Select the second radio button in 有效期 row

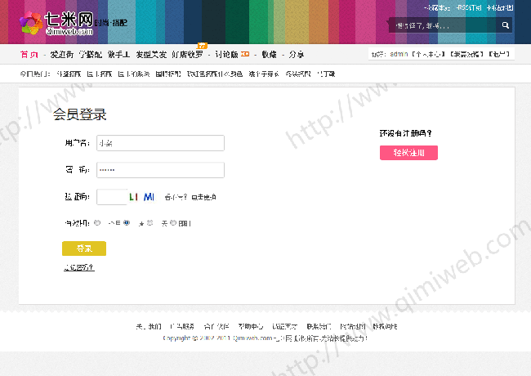pyautogui.click(x=127, y=222)
